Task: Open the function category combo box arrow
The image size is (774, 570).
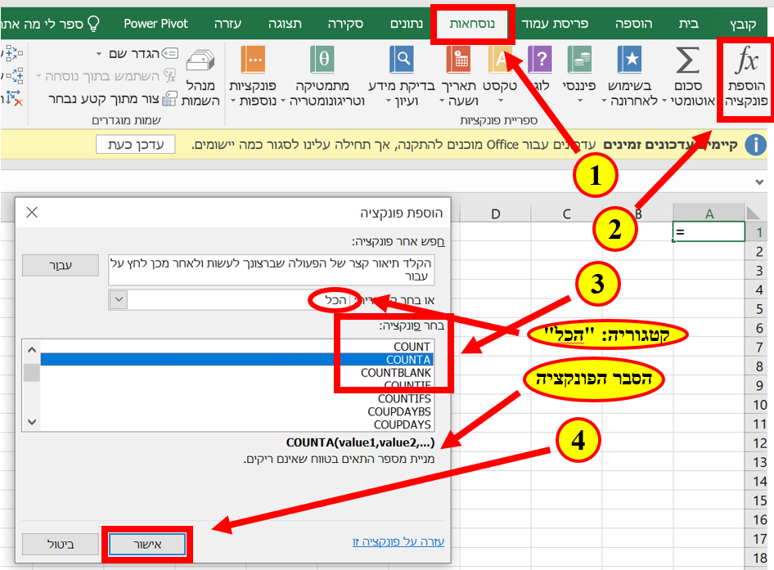Action: (119, 299)
